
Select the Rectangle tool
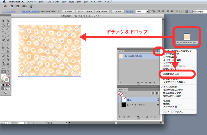[x=3, y=36]
